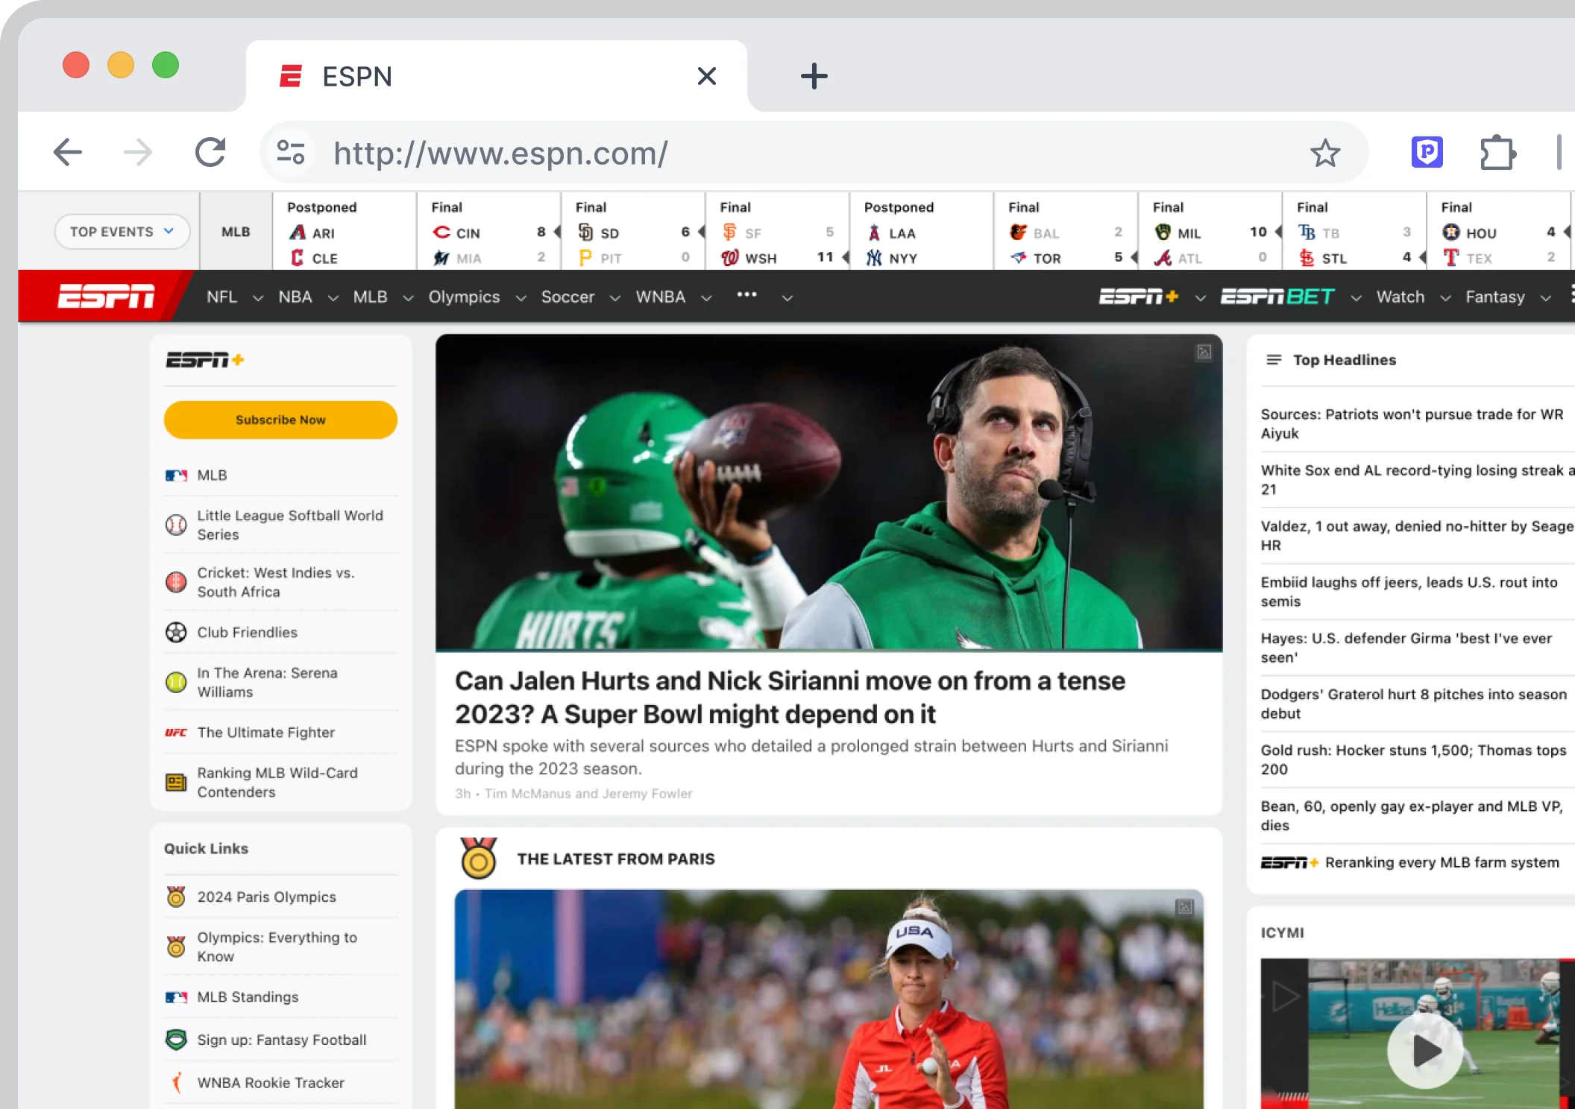Expand the NBA menu chevron
This screenshot has width=1575, height=1109.
point(333,298)
